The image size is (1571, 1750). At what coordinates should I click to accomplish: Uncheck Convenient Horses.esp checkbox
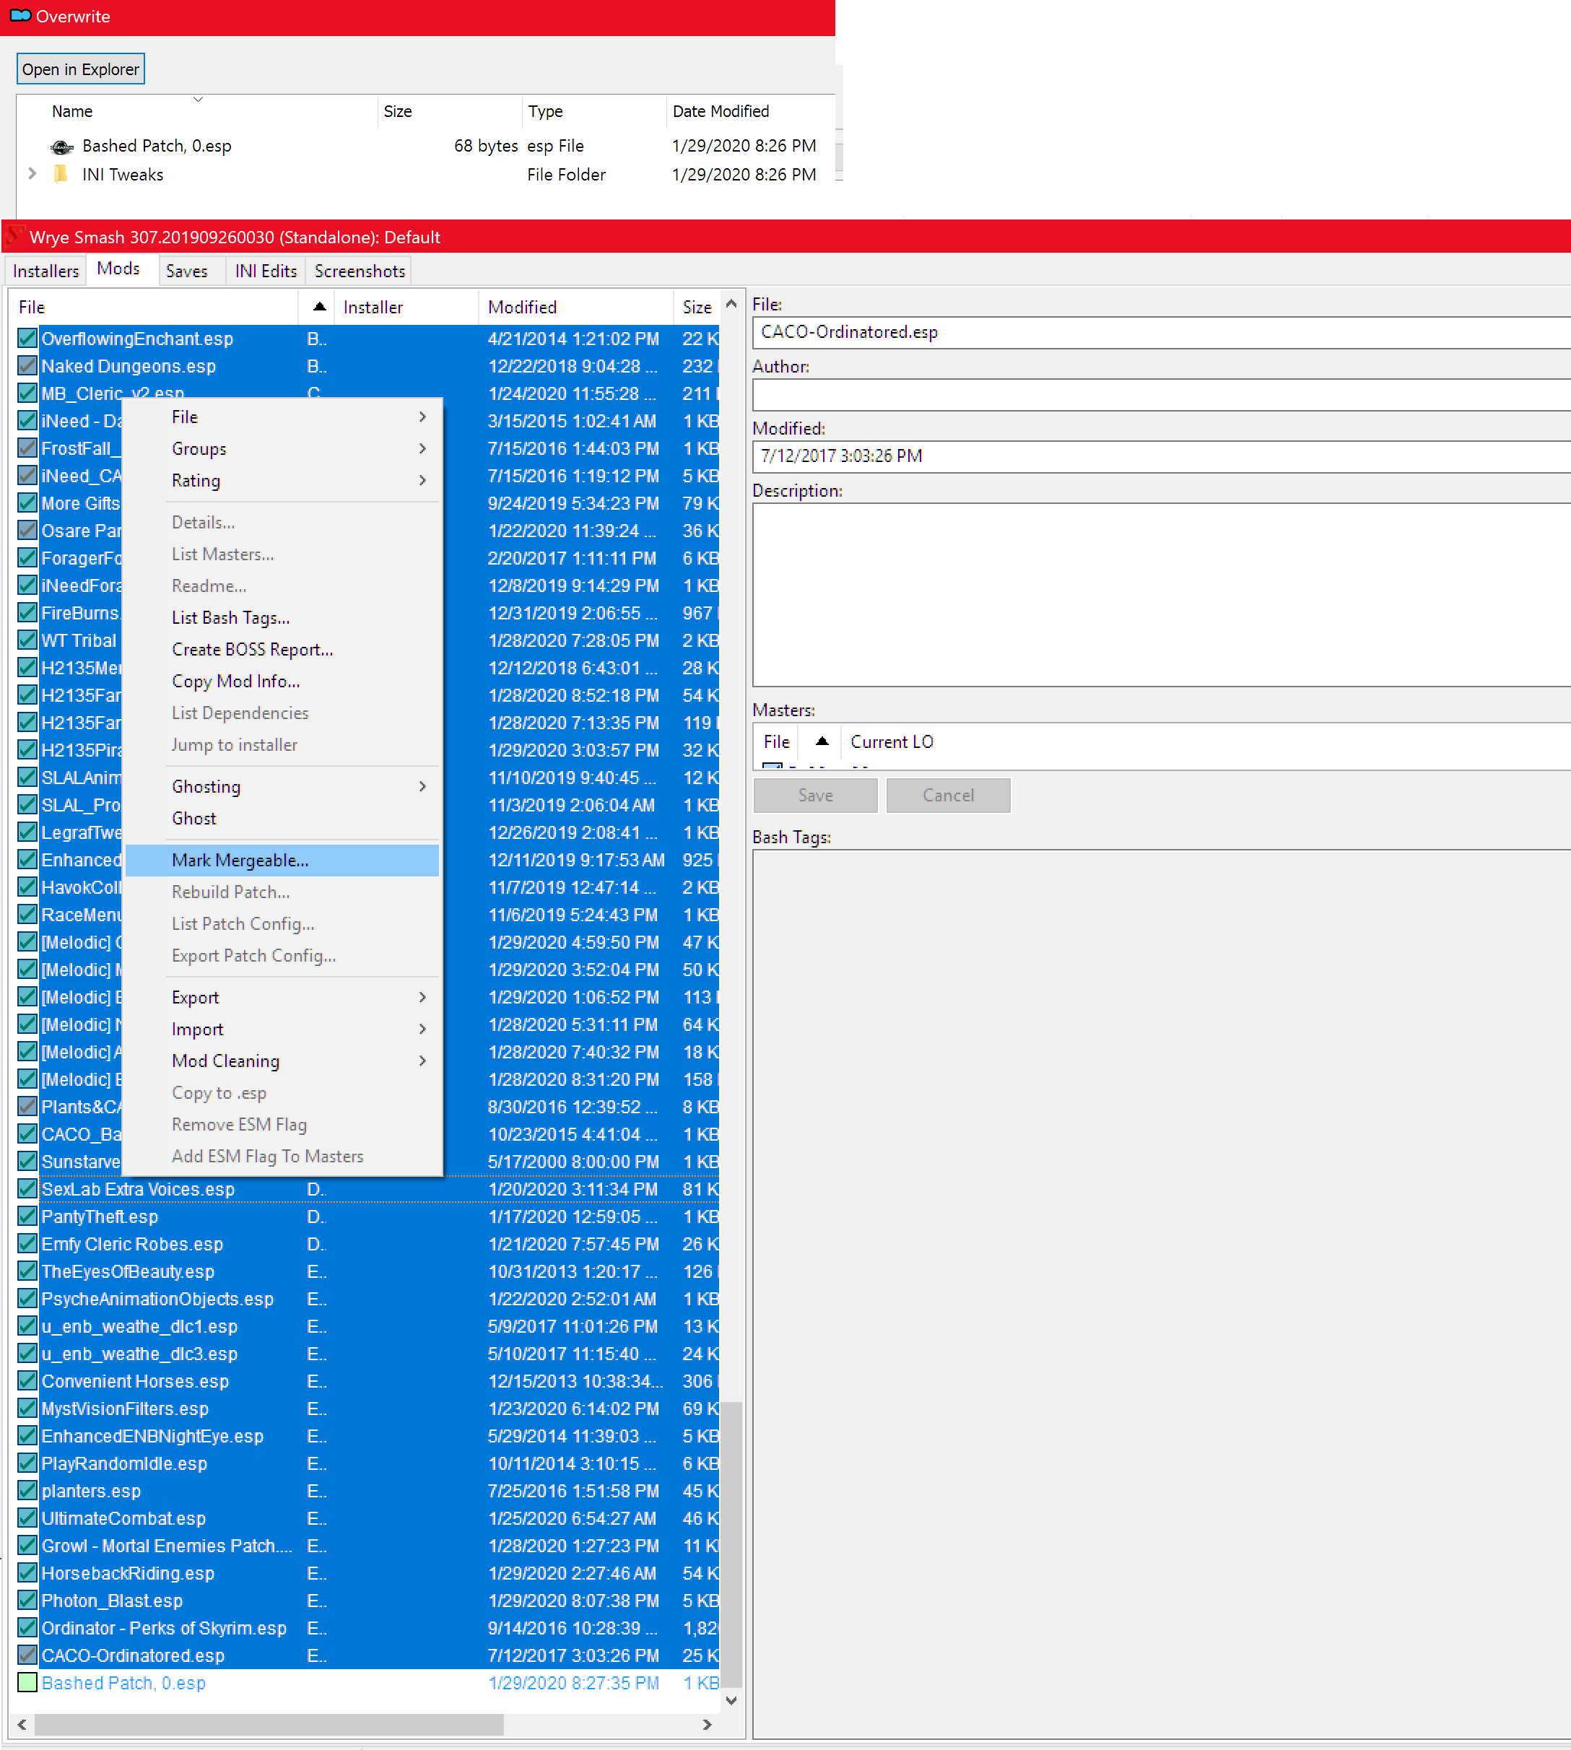point(27,1381)
